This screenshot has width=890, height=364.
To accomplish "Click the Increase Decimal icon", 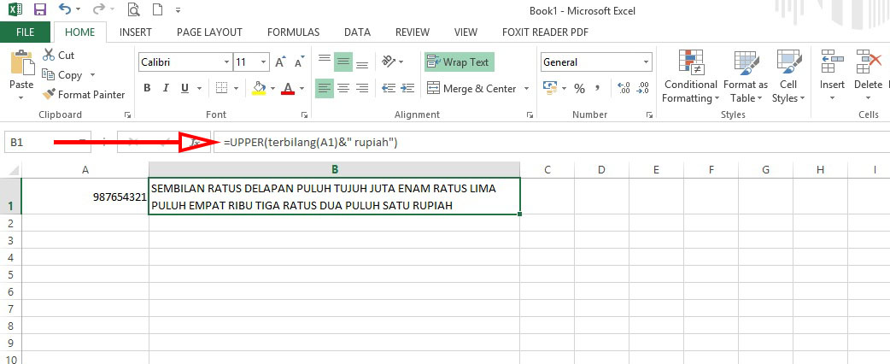I will (x=624, y=88).
